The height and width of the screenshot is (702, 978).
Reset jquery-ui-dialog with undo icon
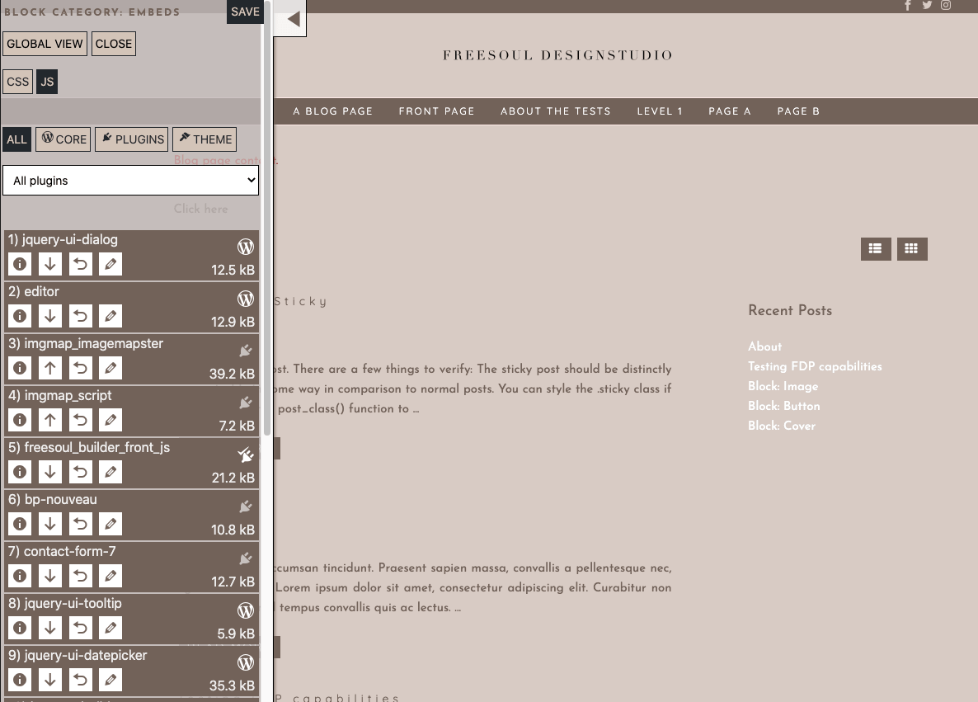pyautogui.click(x=81, y=264)
